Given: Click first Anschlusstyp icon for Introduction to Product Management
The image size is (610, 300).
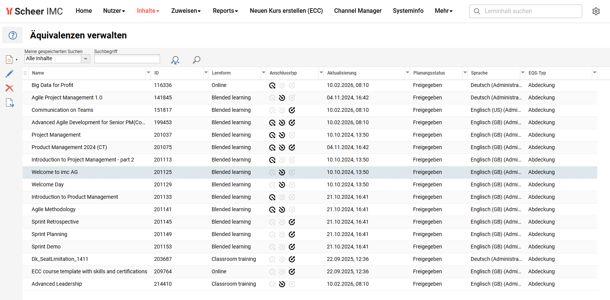Looking at the screenshot, I should (x=272, y=197).
